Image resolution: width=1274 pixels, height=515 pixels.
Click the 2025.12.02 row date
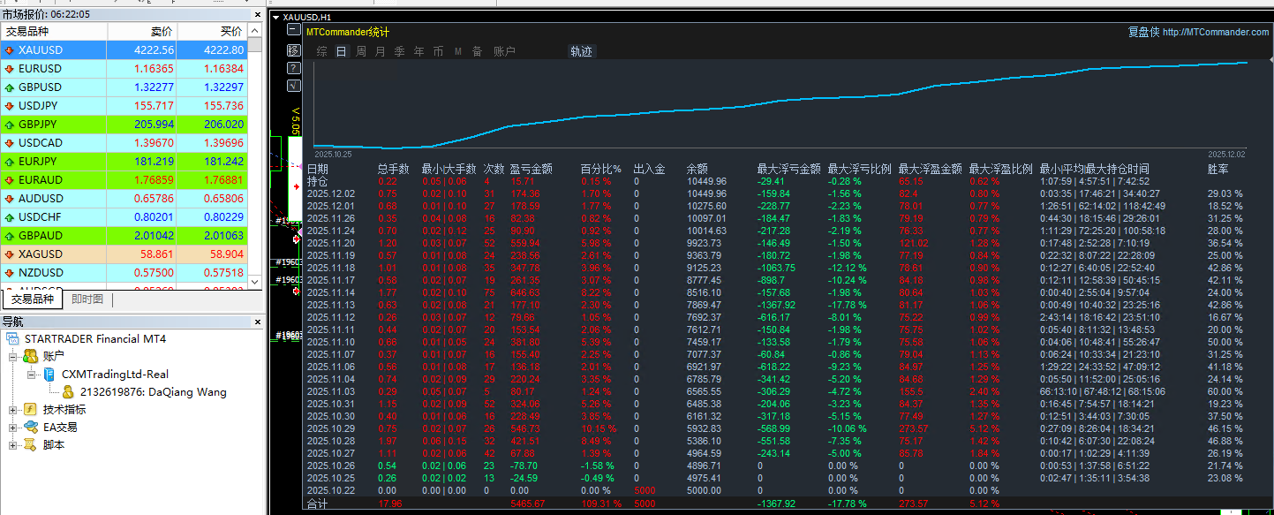point(331,193)
